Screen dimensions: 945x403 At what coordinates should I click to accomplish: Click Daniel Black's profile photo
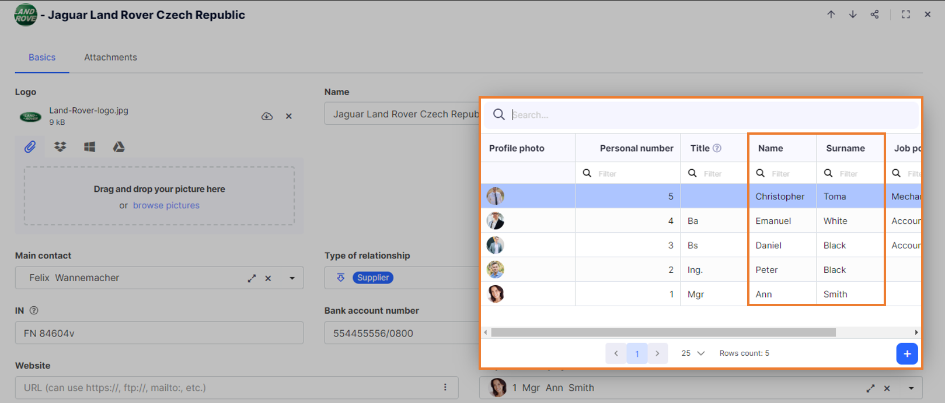496,246
